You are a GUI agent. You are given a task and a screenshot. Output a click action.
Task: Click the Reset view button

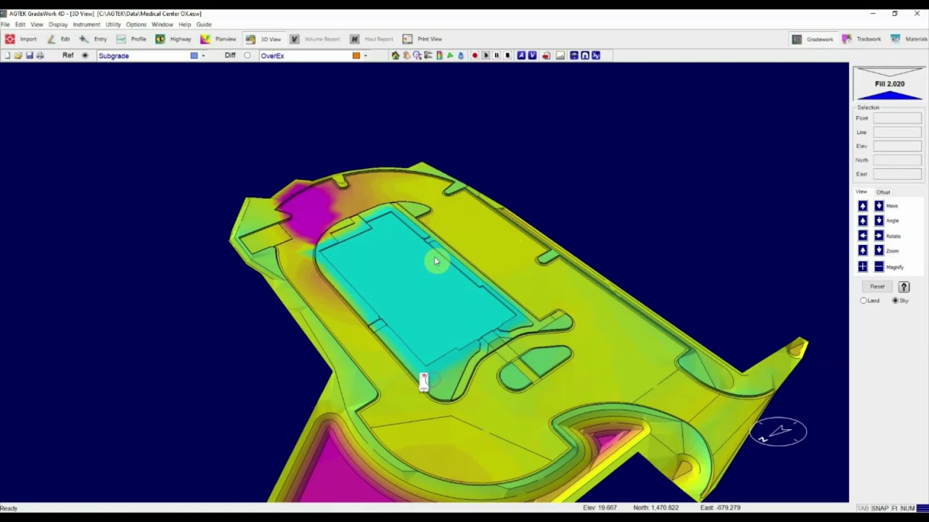(x=877, y=286)
